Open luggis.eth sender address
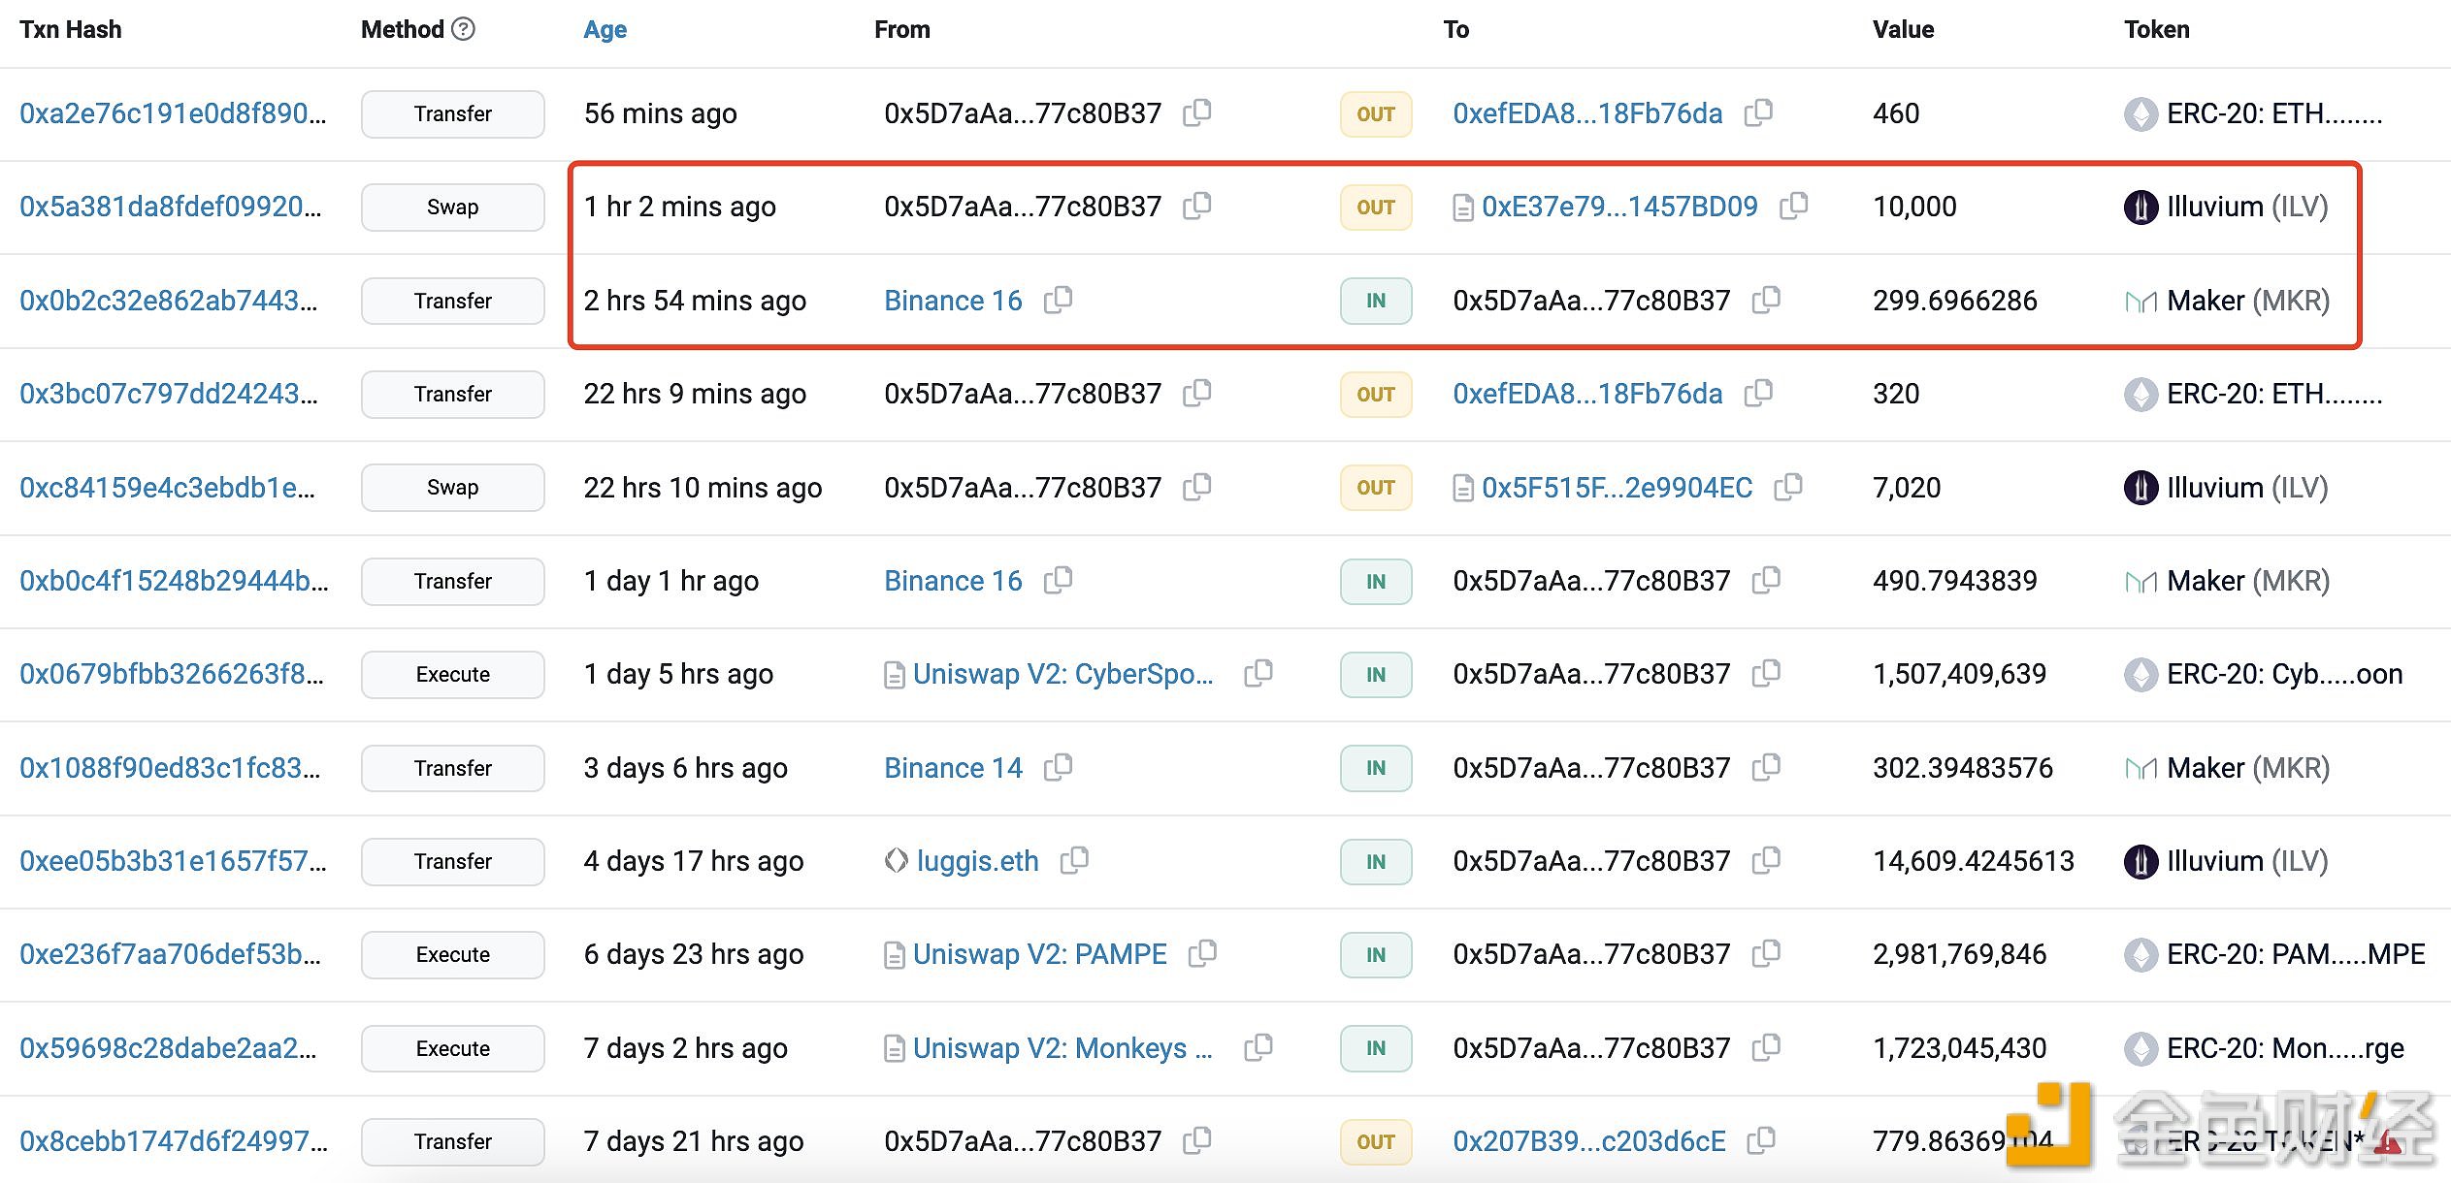Viewport: 2451px width, 1183px height. point(977,861)
